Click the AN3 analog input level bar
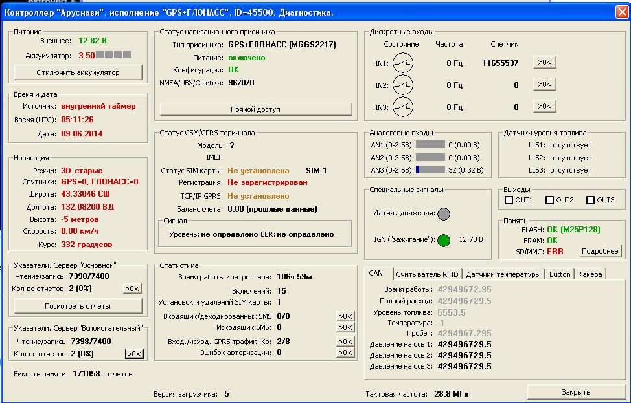 [x=430, y=170]
